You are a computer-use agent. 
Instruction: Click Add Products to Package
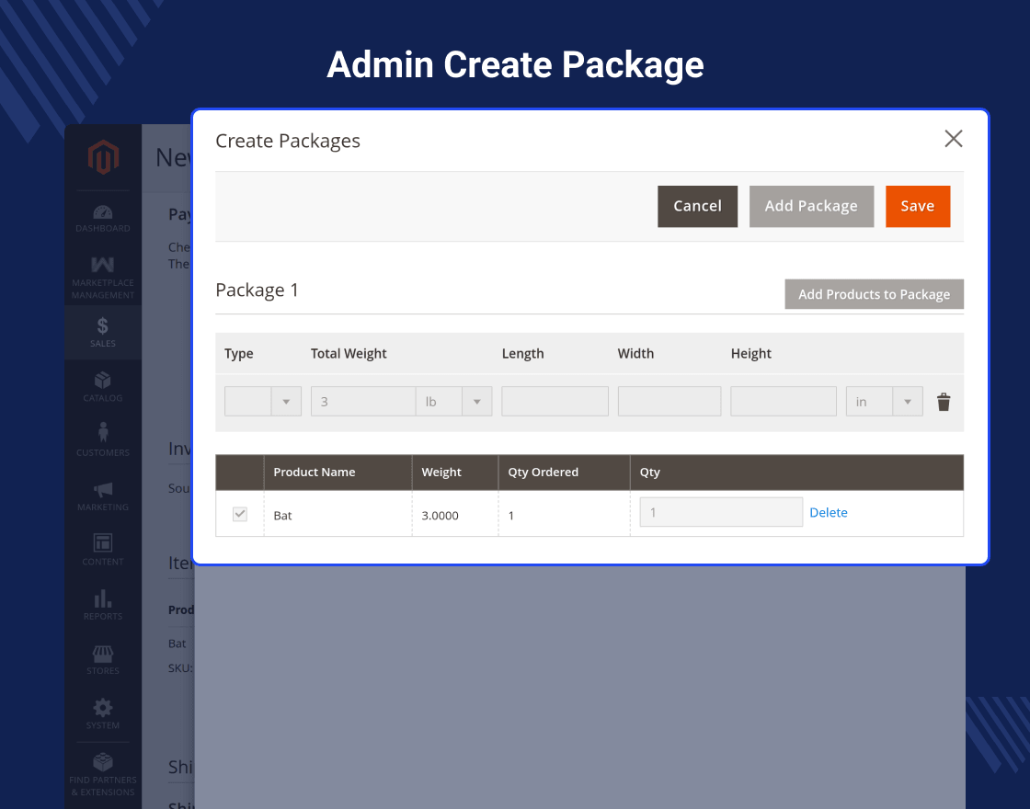874,294
